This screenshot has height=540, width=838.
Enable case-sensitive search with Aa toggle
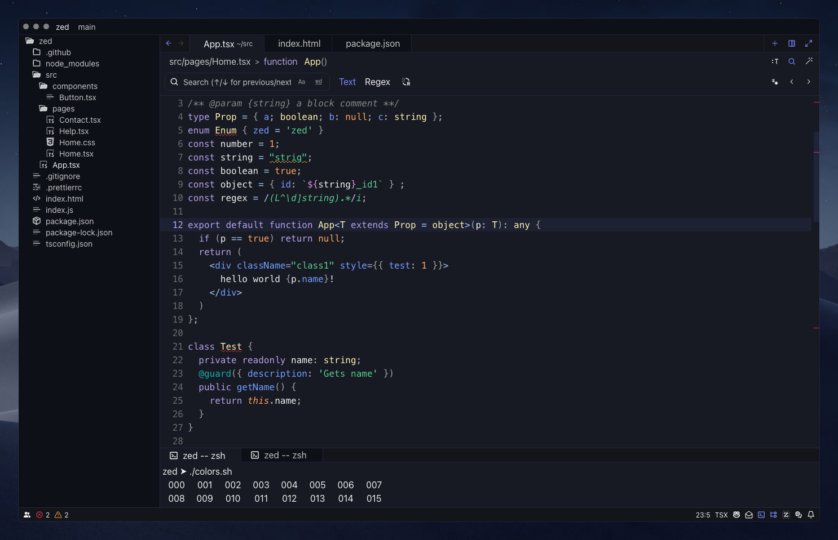[x=302, y=82]
